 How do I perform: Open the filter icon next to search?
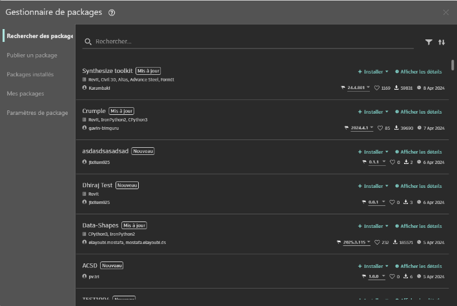pyautogui.click(x=429, y=42)
